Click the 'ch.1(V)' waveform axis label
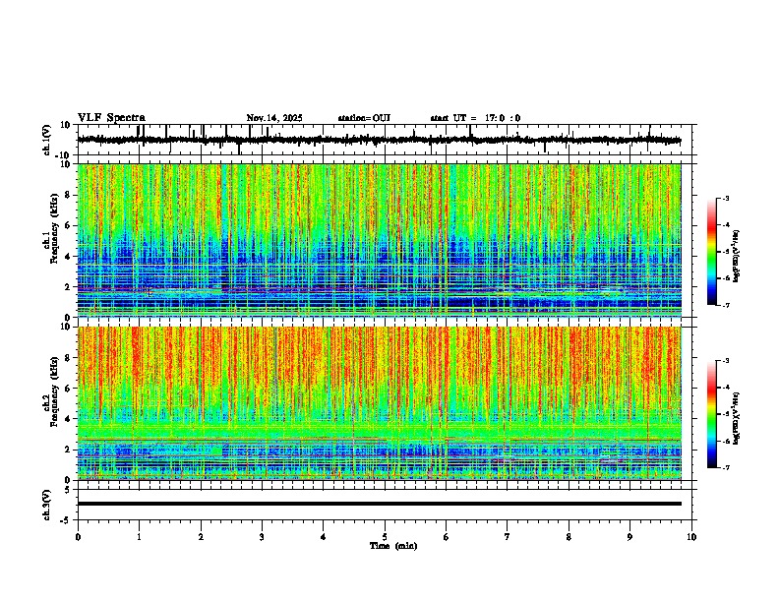Screen dimensions: 779x602 (47, 140)
